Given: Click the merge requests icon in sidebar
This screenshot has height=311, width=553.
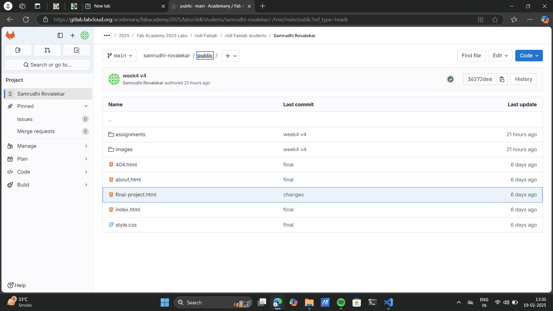Looking at the screenshot, I should (x=47, y=50).
